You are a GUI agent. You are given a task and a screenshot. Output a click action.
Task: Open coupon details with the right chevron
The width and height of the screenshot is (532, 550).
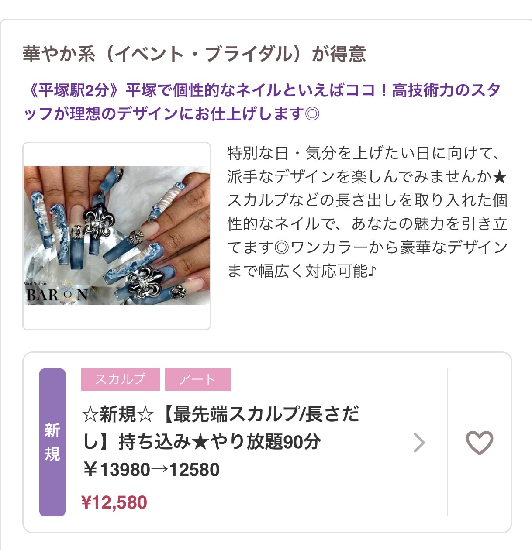[419, 443]
